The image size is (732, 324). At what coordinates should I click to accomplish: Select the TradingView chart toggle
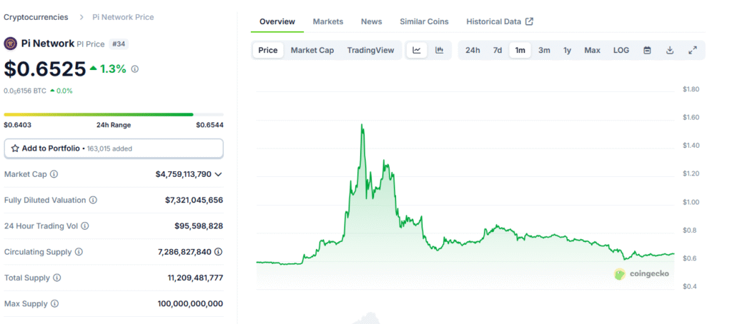(x=371, y=51)
